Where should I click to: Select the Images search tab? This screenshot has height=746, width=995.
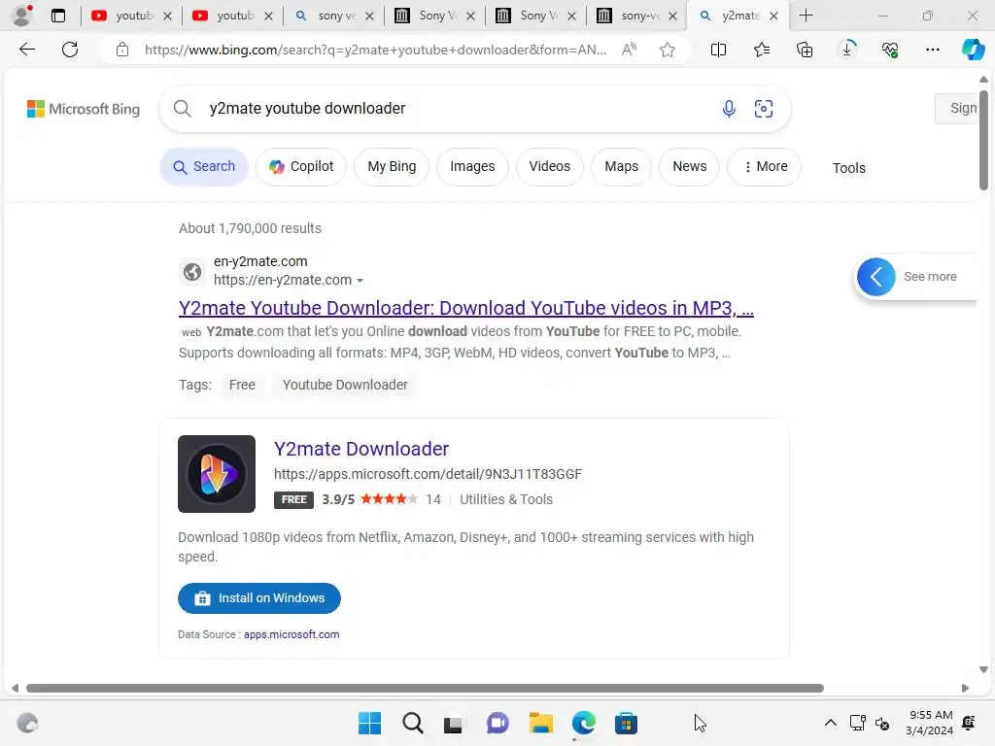472,167
